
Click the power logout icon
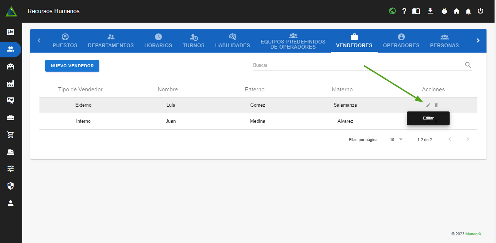coord(480,11)
